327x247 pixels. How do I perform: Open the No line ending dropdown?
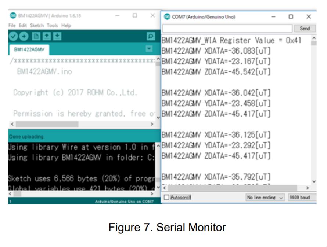coord(265,197)
